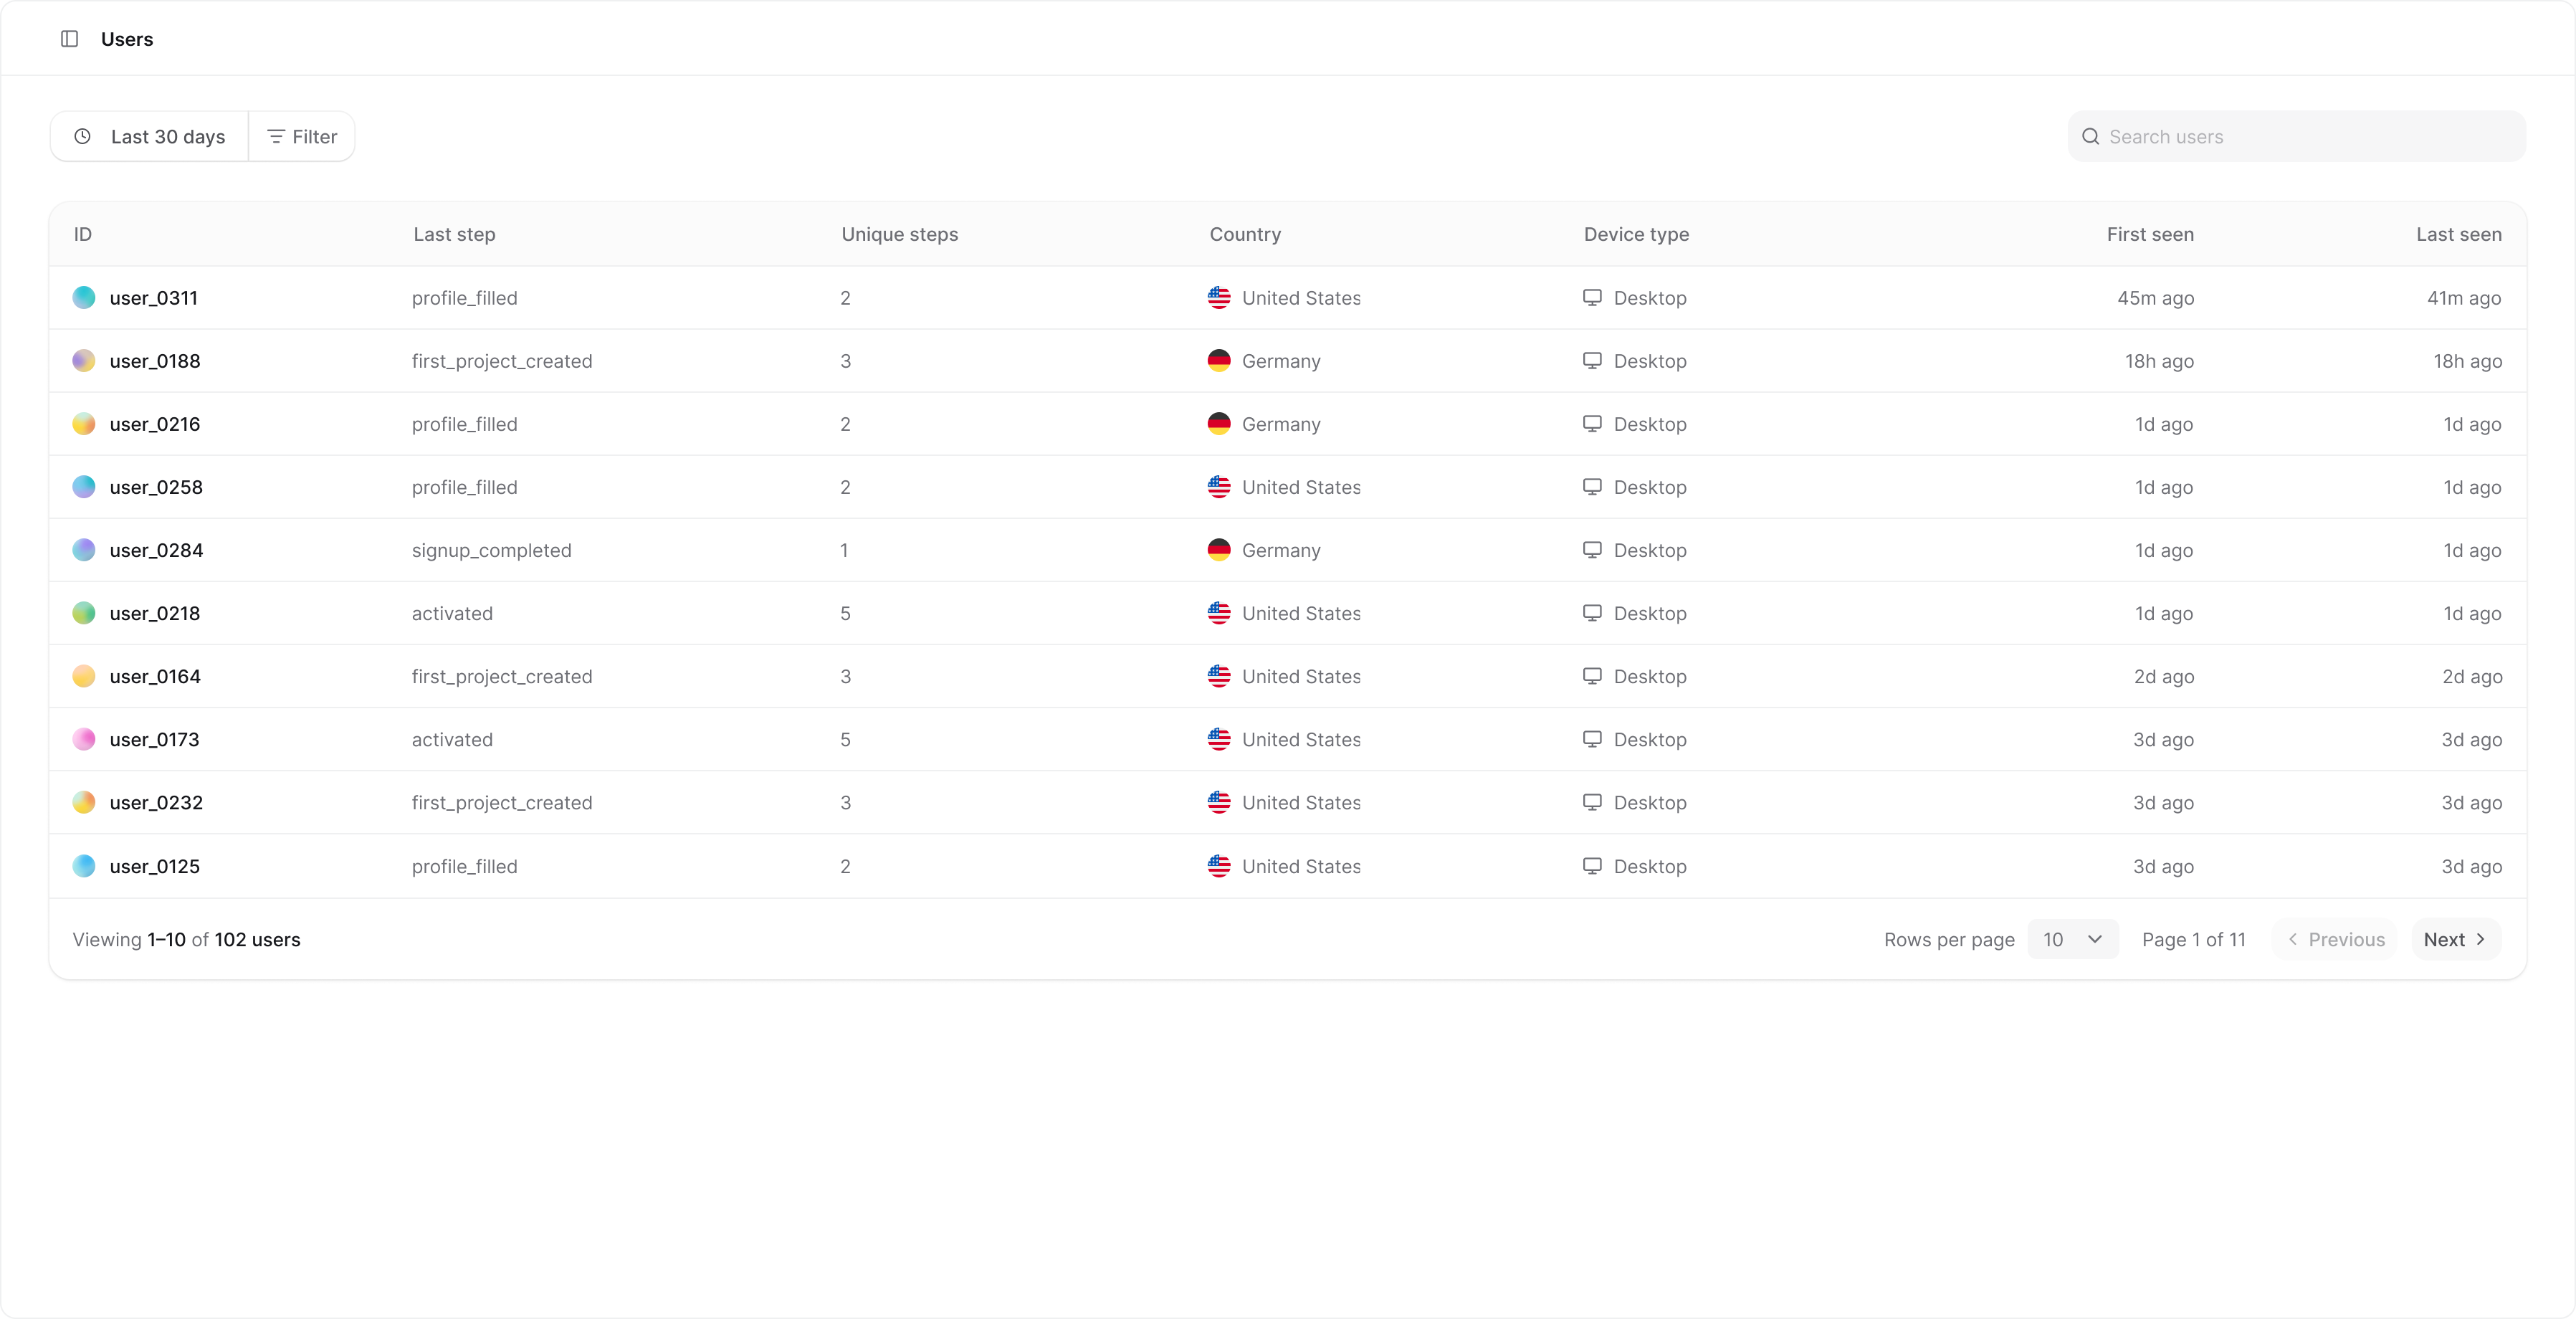Click the Country column header
The image size is (2576, 1319).
tap(1245, 234)
